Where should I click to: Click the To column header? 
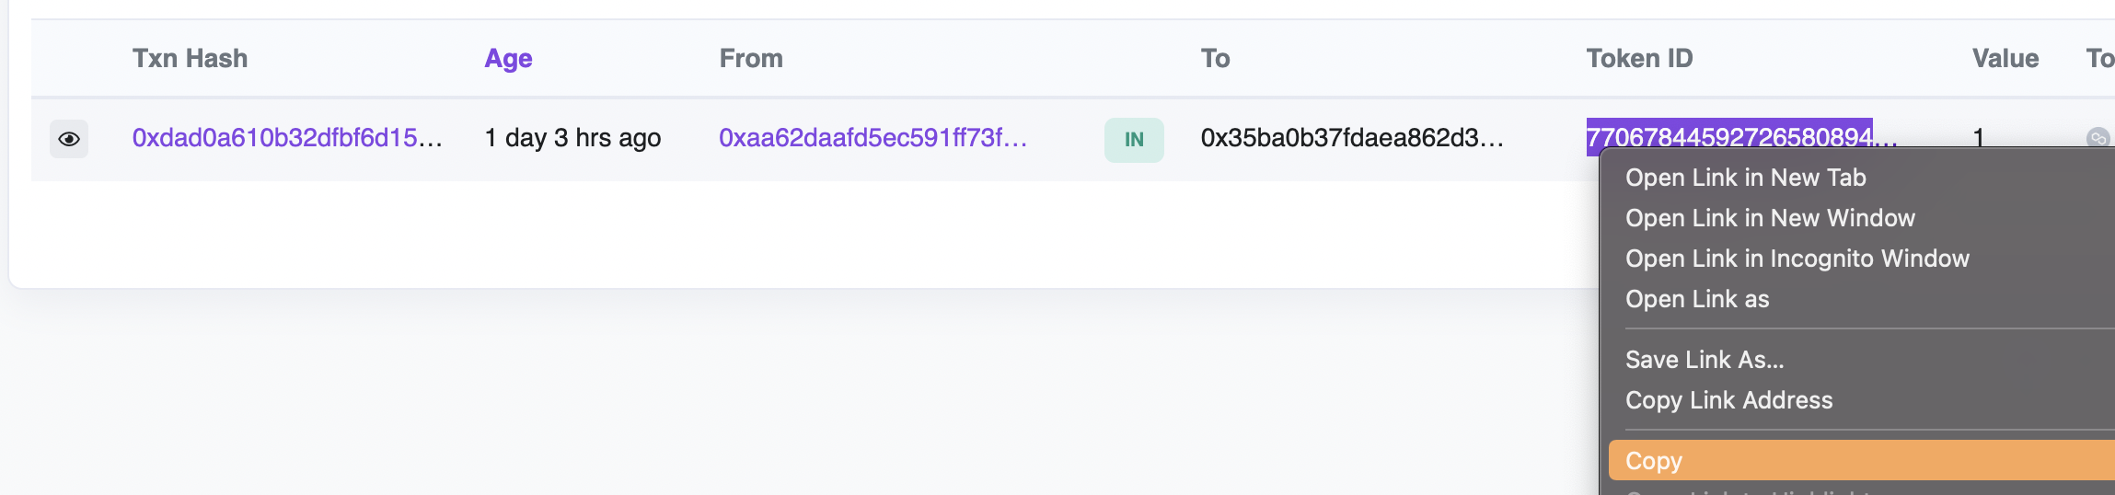pos(1215,59)
